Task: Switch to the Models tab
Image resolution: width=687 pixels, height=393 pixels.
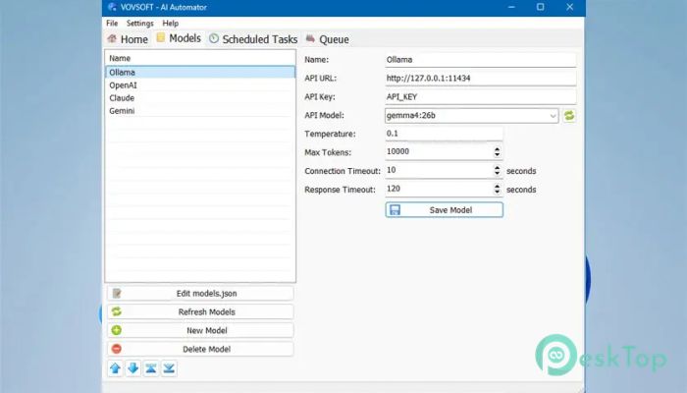Action: click(x=179, y=38)
